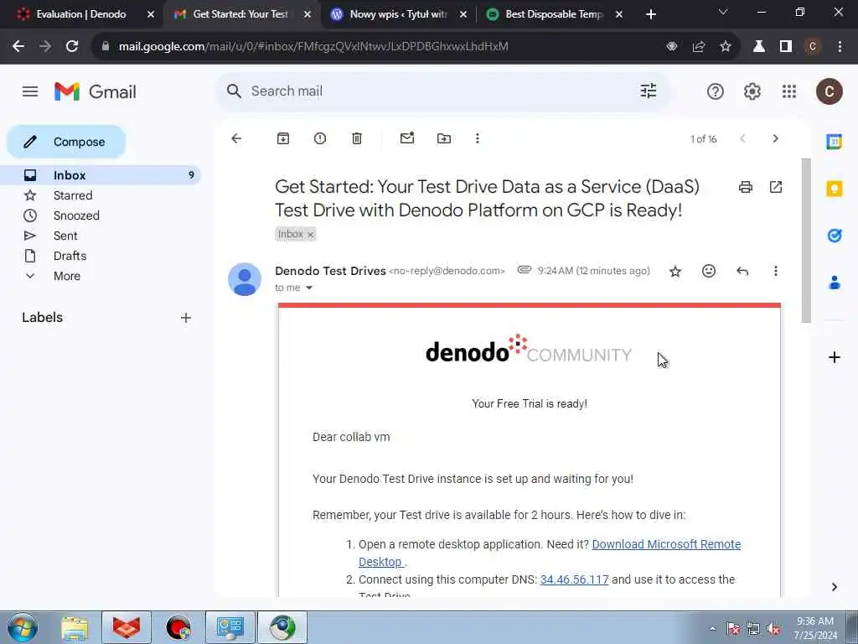Share this page icon in address bar

pos(698,47)
